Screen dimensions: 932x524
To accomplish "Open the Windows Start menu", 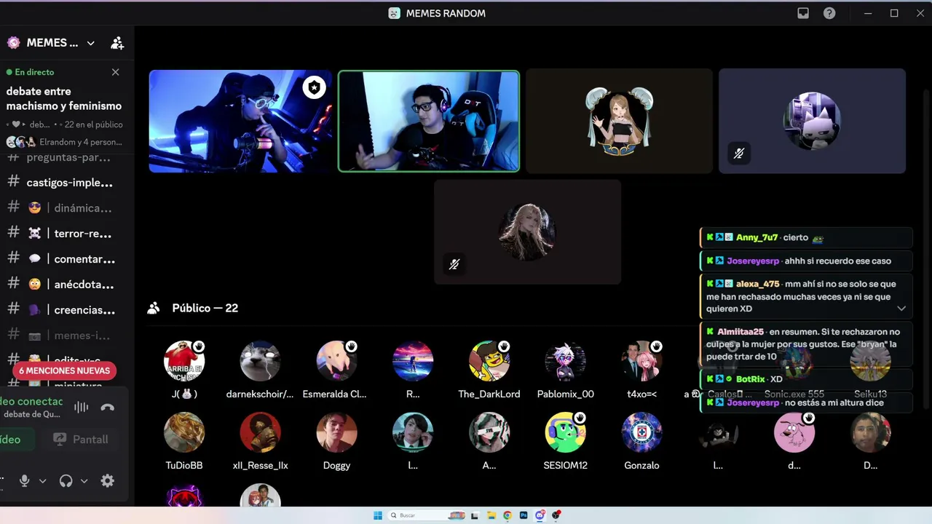I will click(x=378, y=515).
